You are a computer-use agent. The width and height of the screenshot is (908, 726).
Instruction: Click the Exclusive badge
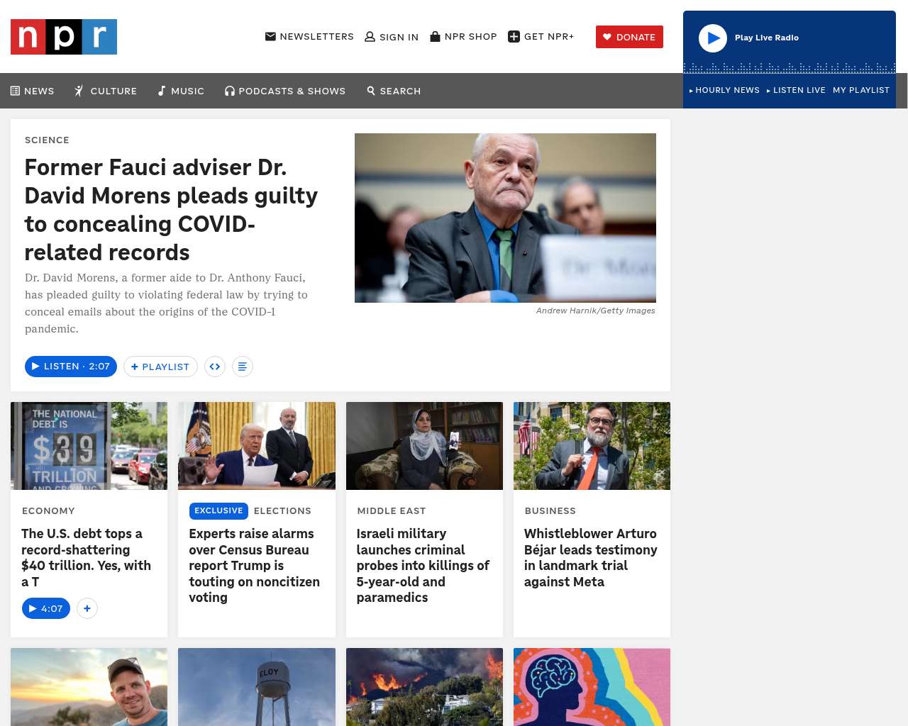218,510
